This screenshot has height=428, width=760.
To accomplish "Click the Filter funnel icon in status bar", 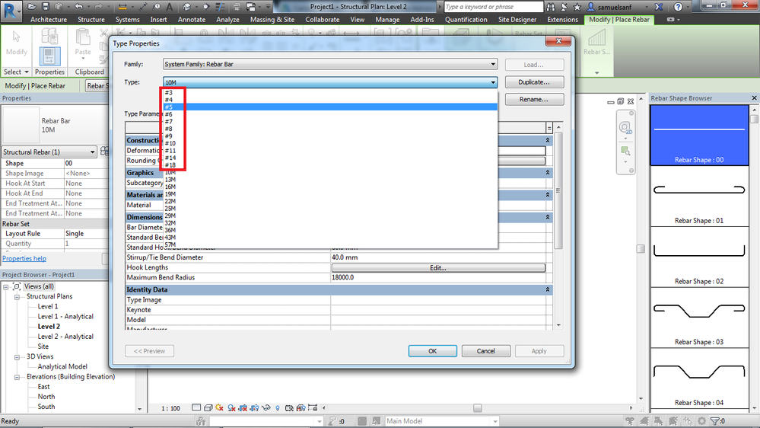I will tap(714, 420).
